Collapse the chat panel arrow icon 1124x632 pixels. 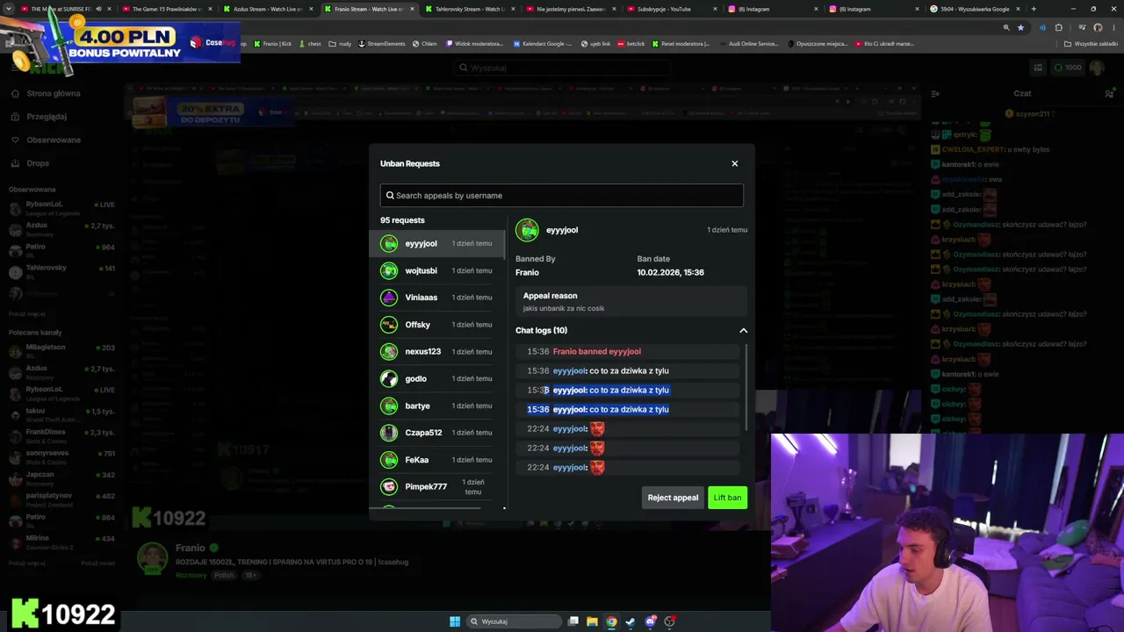click(935, 93)
